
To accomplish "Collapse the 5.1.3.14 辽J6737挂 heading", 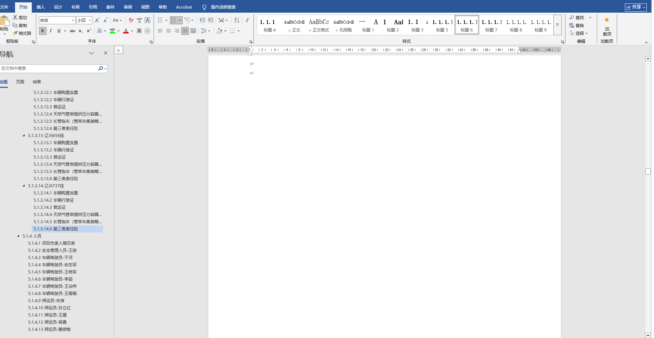I will click(24, 186).
